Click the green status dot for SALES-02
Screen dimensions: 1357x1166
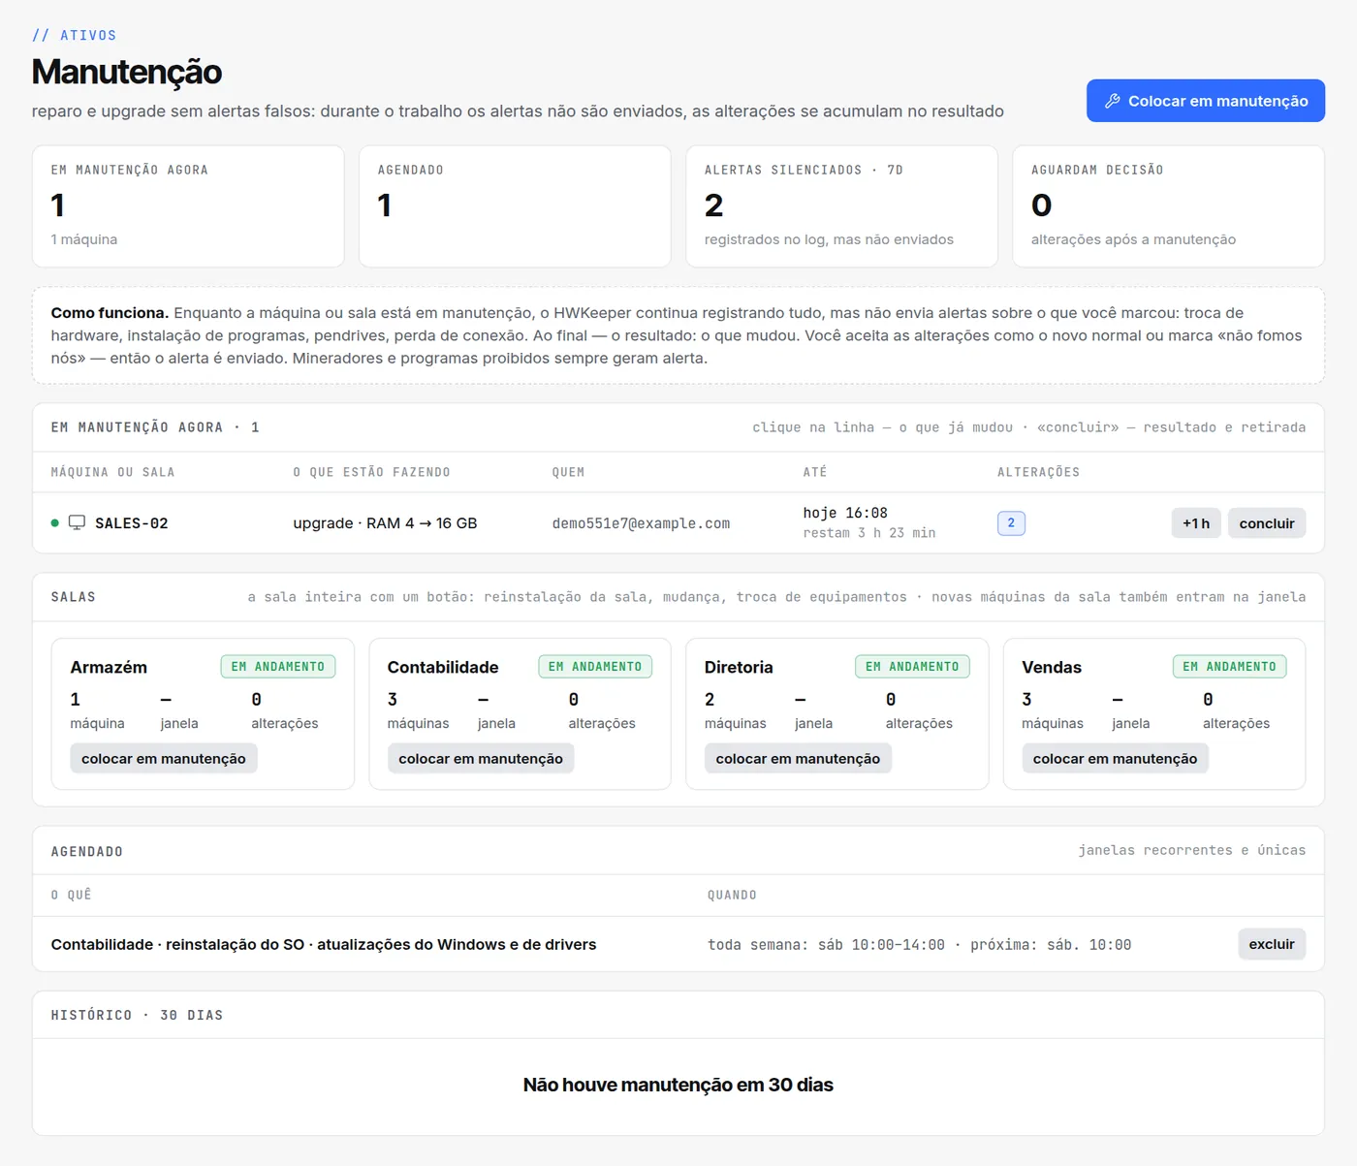point(55,523)
